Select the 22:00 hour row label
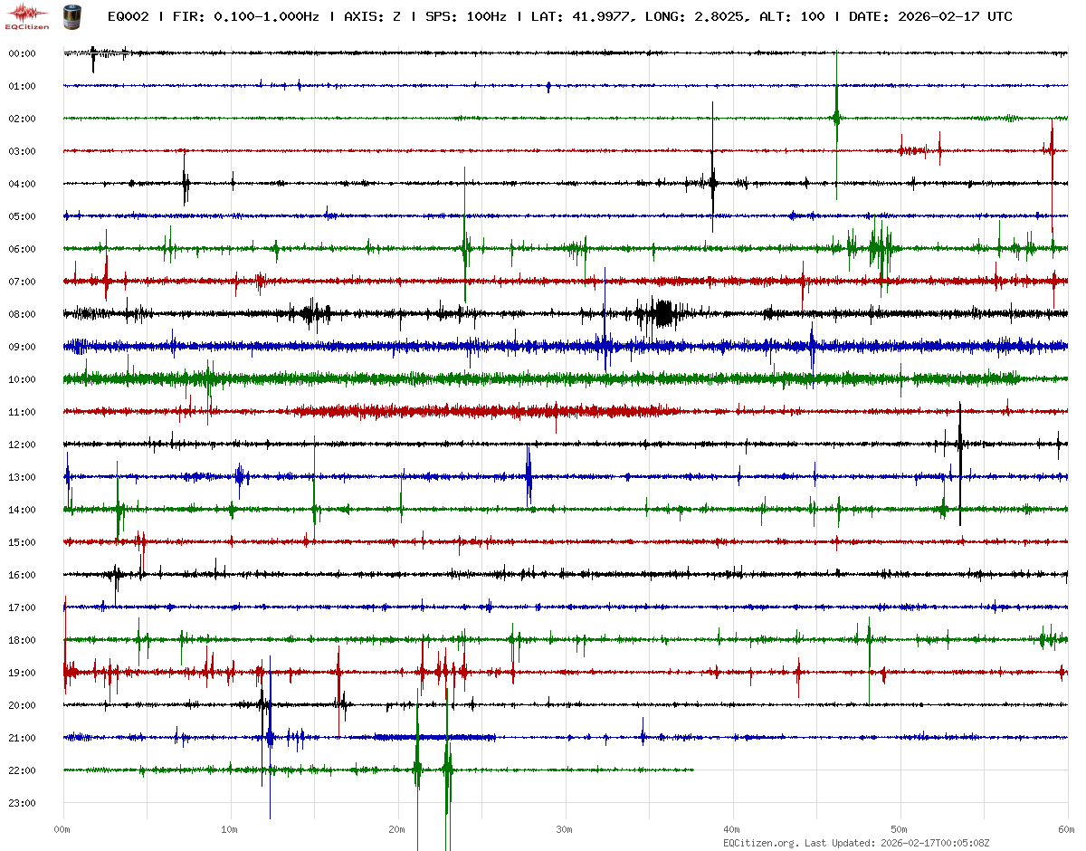1086x851 pixels. pyautogui.click(x=22, y=770)
